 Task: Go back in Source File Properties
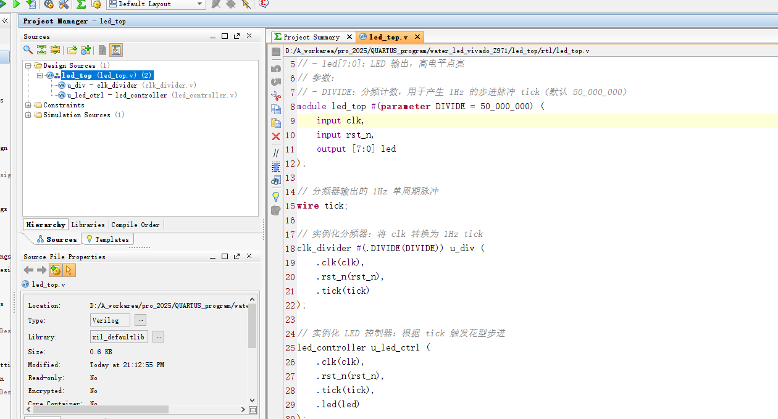[28, 270]
